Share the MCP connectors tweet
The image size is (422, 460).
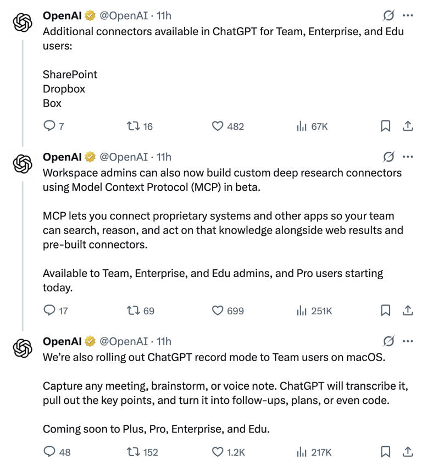tap(408, 311)
